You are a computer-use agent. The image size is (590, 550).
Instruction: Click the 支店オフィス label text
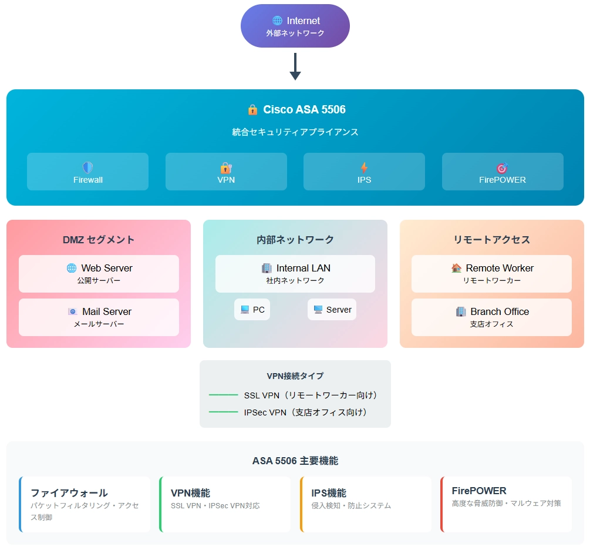click(492, 324)
